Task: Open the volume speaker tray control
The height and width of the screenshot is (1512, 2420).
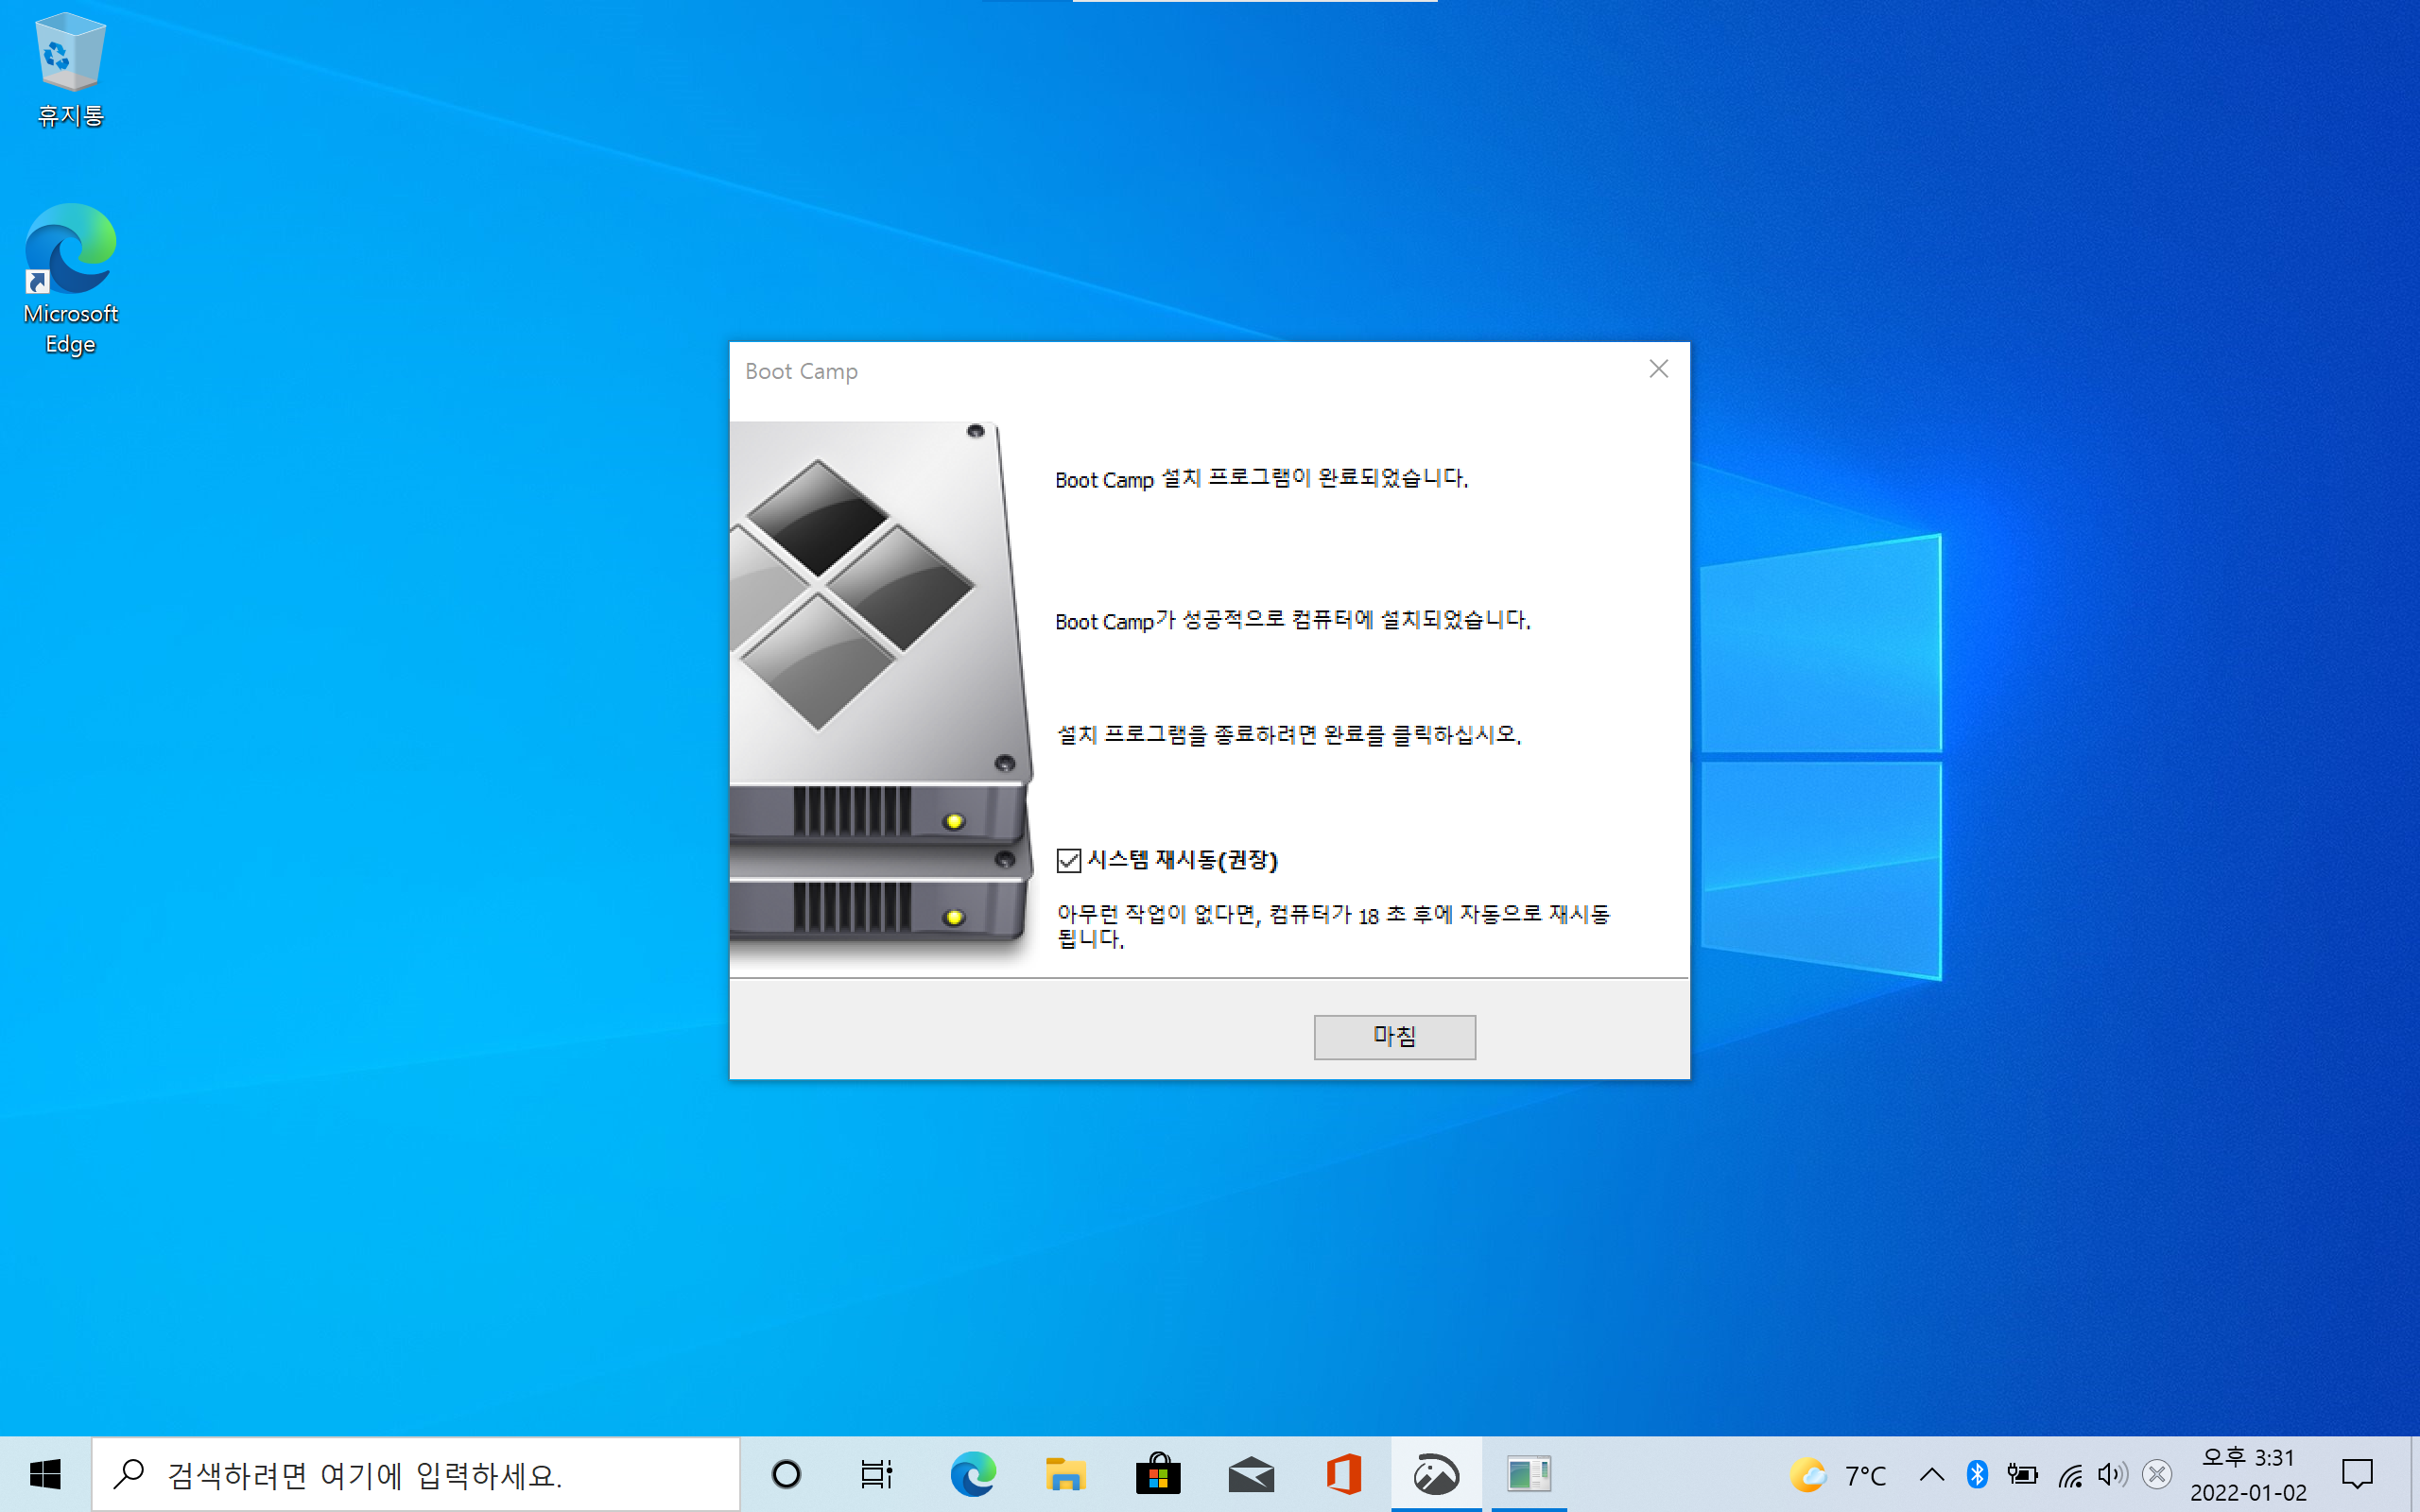Action: (2111, 1474)
